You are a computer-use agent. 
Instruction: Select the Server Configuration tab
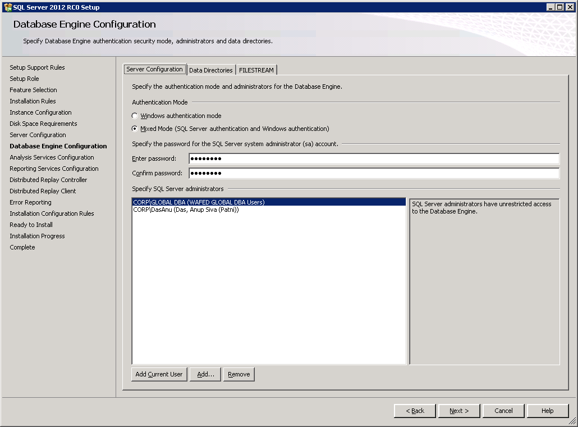pos(154,70)
